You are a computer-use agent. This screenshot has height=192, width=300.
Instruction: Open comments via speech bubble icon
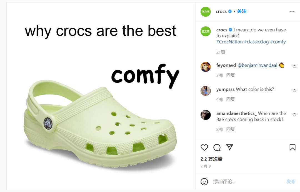pos(217,147)
